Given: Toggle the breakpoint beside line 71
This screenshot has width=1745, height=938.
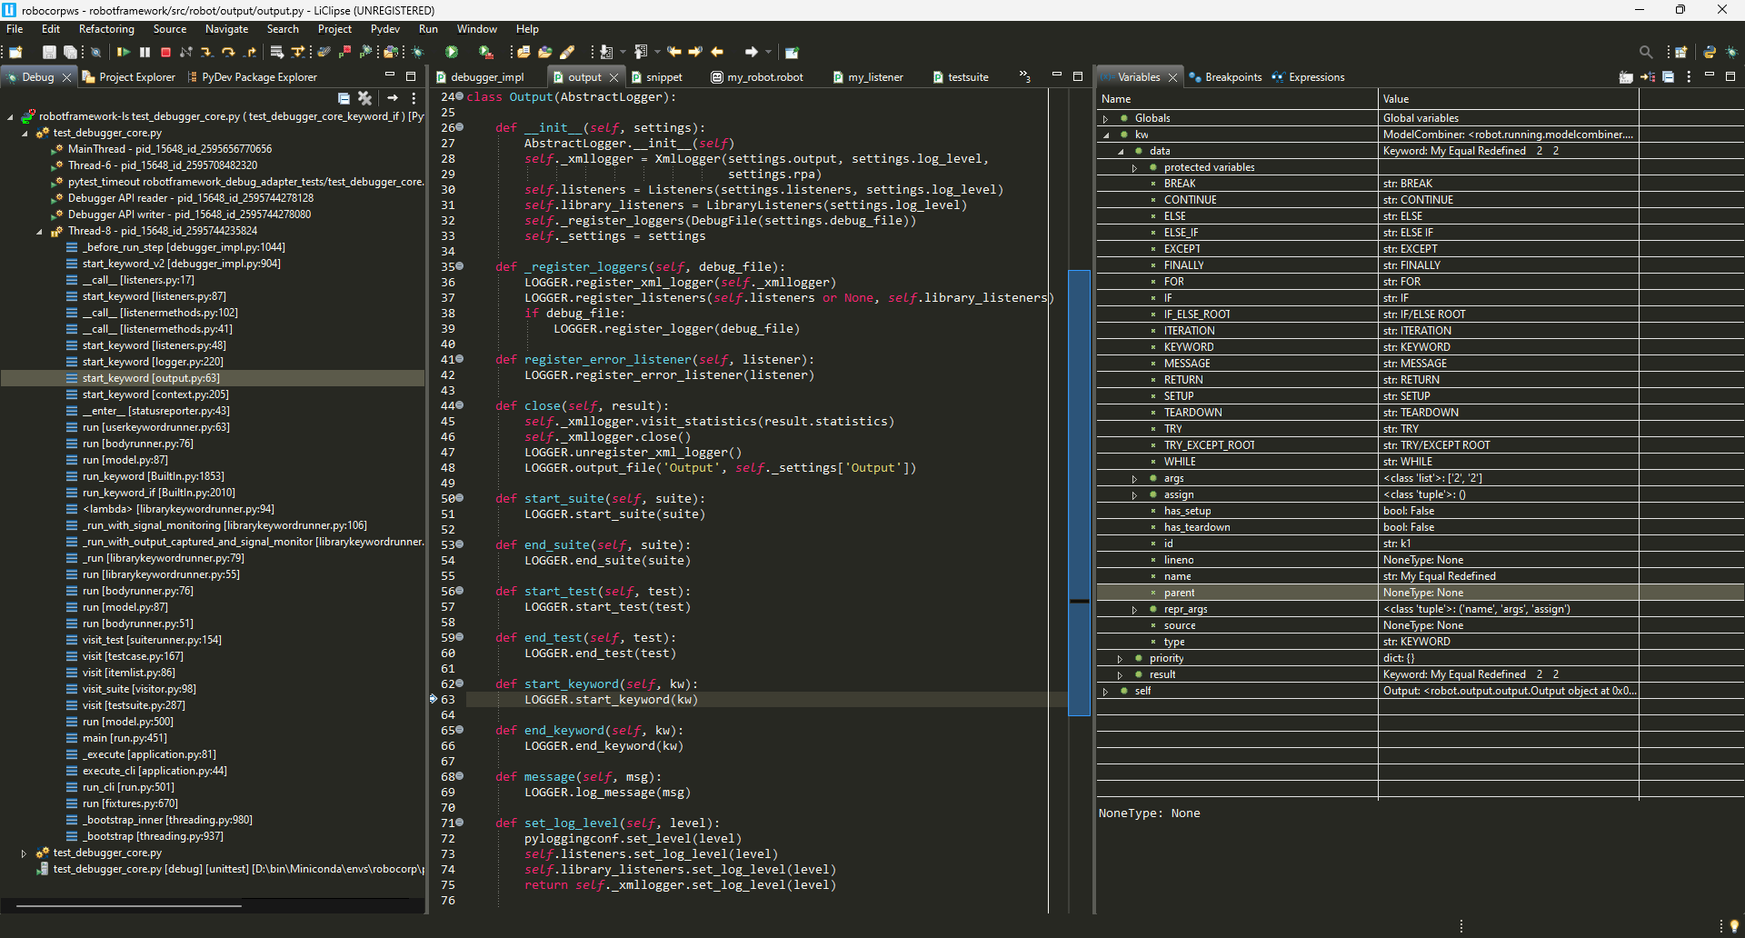Looking at the screenshot, I should point(434,823).
